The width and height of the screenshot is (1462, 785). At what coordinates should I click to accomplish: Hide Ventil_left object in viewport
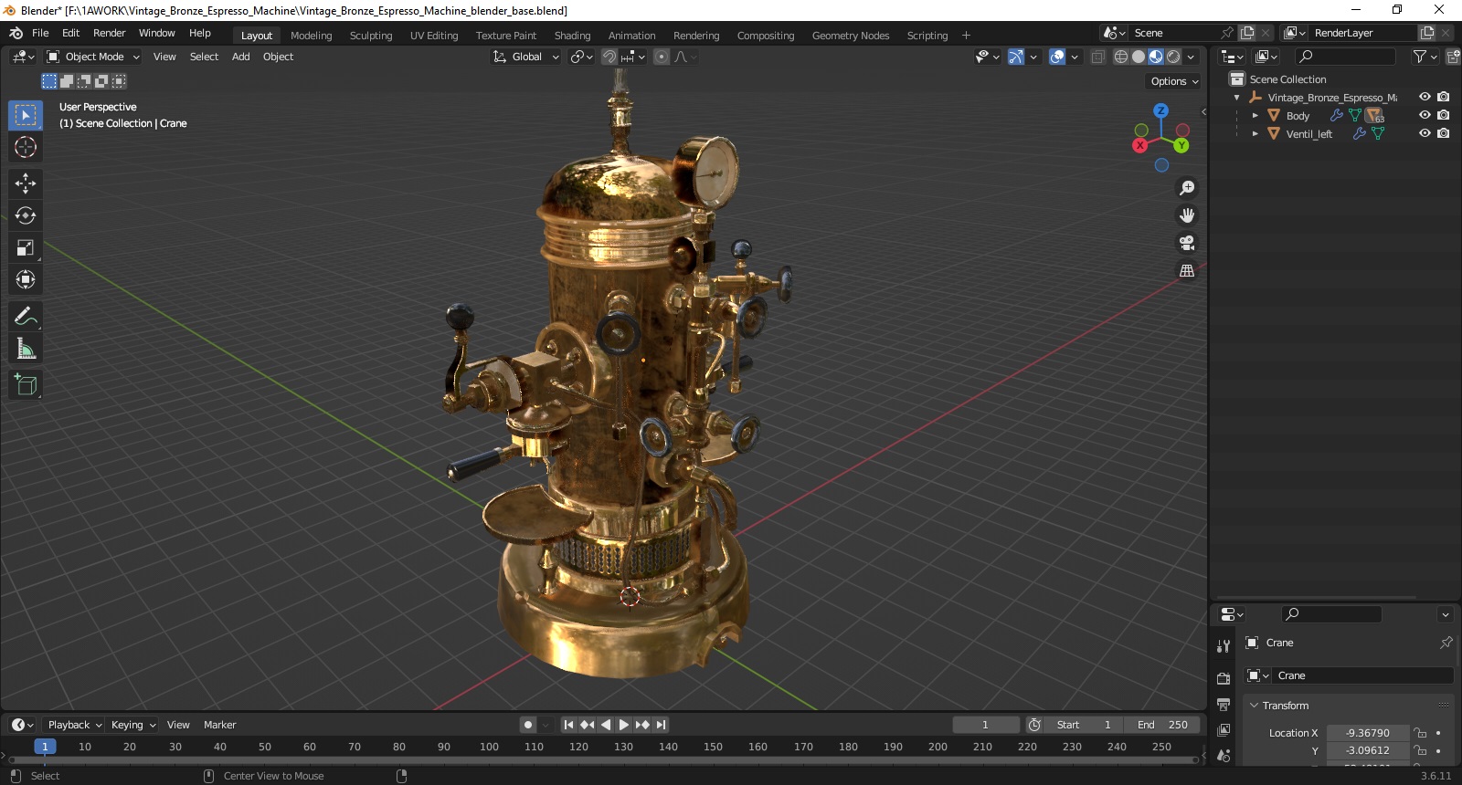[1425, 133]
